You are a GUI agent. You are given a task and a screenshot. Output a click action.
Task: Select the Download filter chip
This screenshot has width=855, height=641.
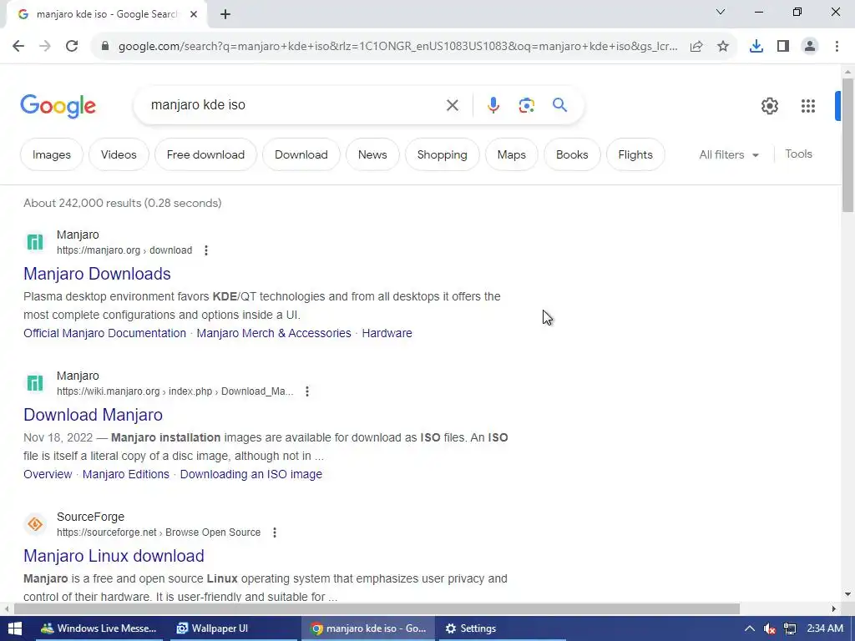[x=301, y=154]
